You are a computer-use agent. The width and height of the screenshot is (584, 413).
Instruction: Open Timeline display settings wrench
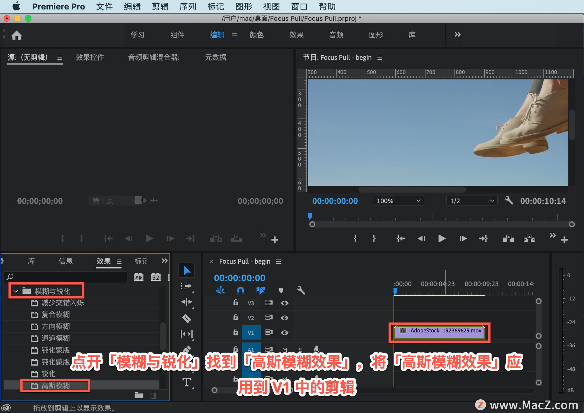(x=301, y=290)
